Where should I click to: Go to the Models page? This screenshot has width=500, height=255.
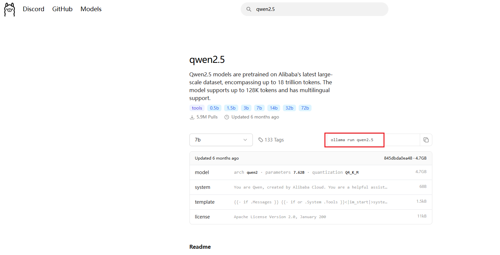click(x=91, y=9)
